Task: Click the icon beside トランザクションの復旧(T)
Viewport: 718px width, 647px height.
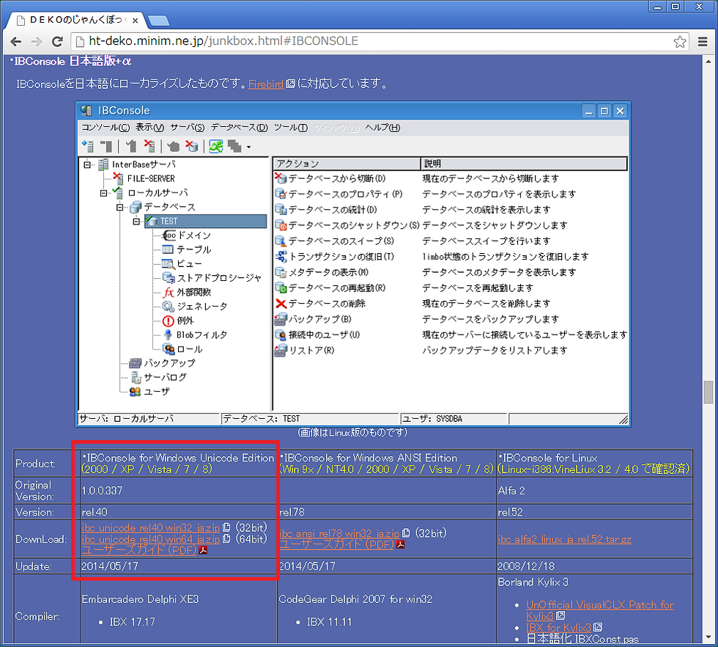Action: tap(280, 256)
